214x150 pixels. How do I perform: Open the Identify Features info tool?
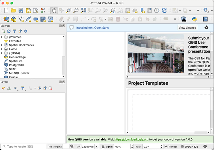206,10
